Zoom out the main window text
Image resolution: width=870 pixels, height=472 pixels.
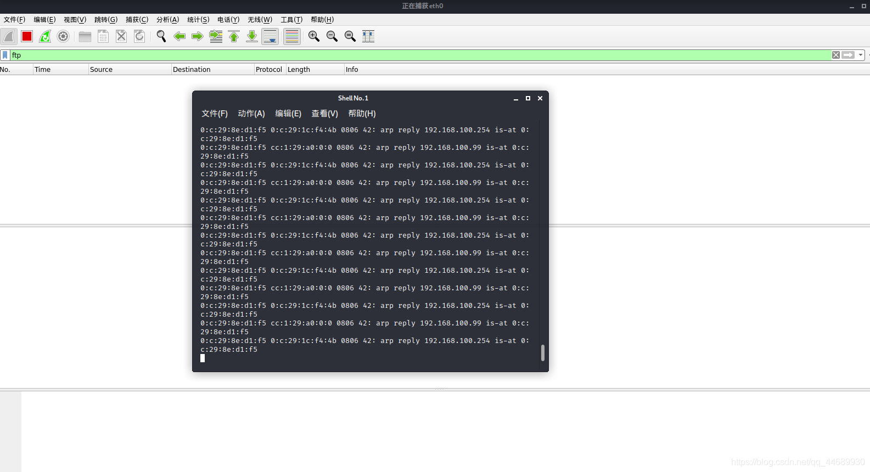coord(332,36)
